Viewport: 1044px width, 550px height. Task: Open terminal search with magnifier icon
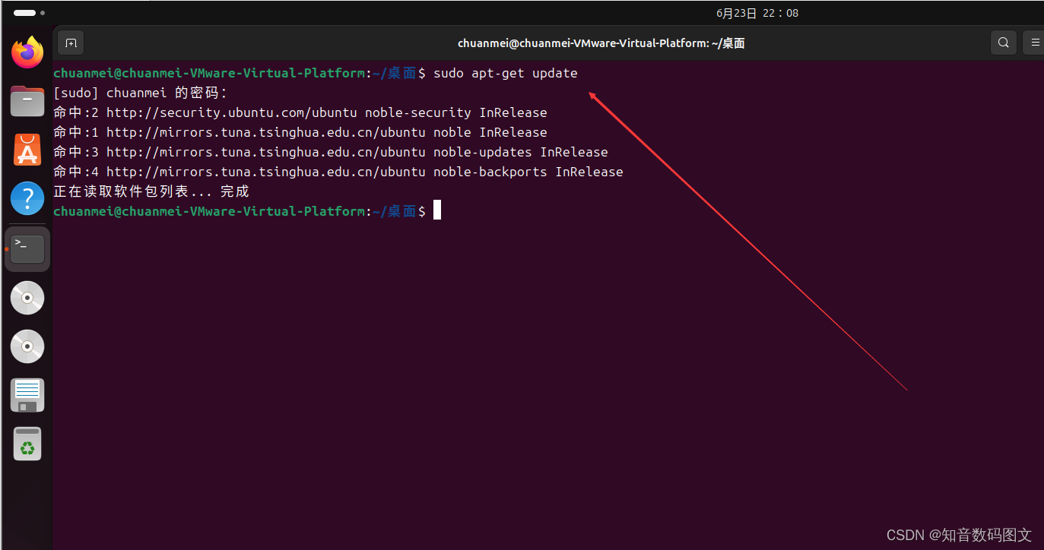click(x=1003, y=43)
